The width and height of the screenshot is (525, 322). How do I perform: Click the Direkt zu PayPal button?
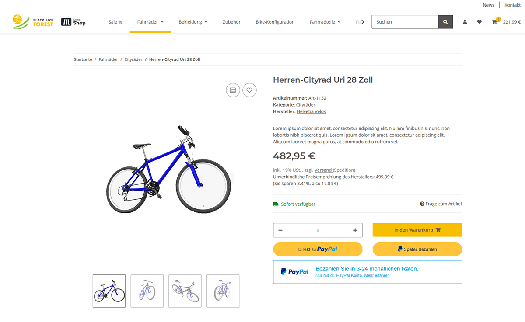318,249
